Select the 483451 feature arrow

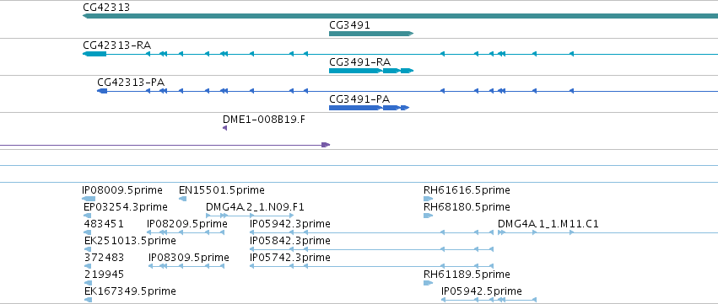pyautogui.click(x=88, y=232)
